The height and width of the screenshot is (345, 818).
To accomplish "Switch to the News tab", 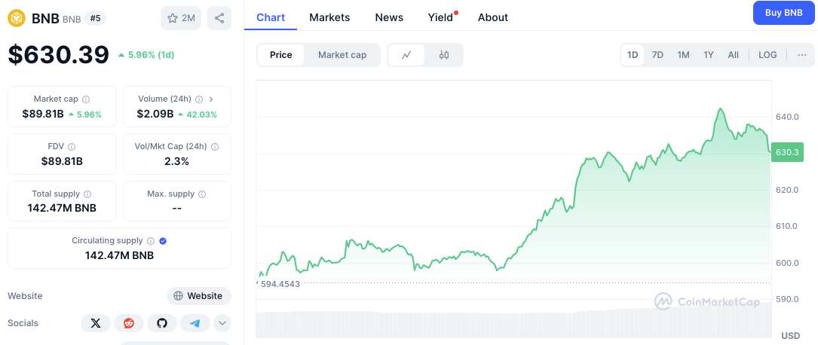I will (389, 17).
